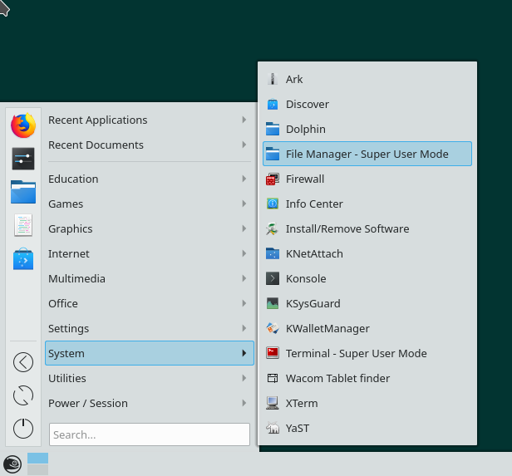Image resolution: width=512 pixels, height=476 pixels.
Task: Launch Firefox from the favorites sidebar
Action: (x=23, y=125)
